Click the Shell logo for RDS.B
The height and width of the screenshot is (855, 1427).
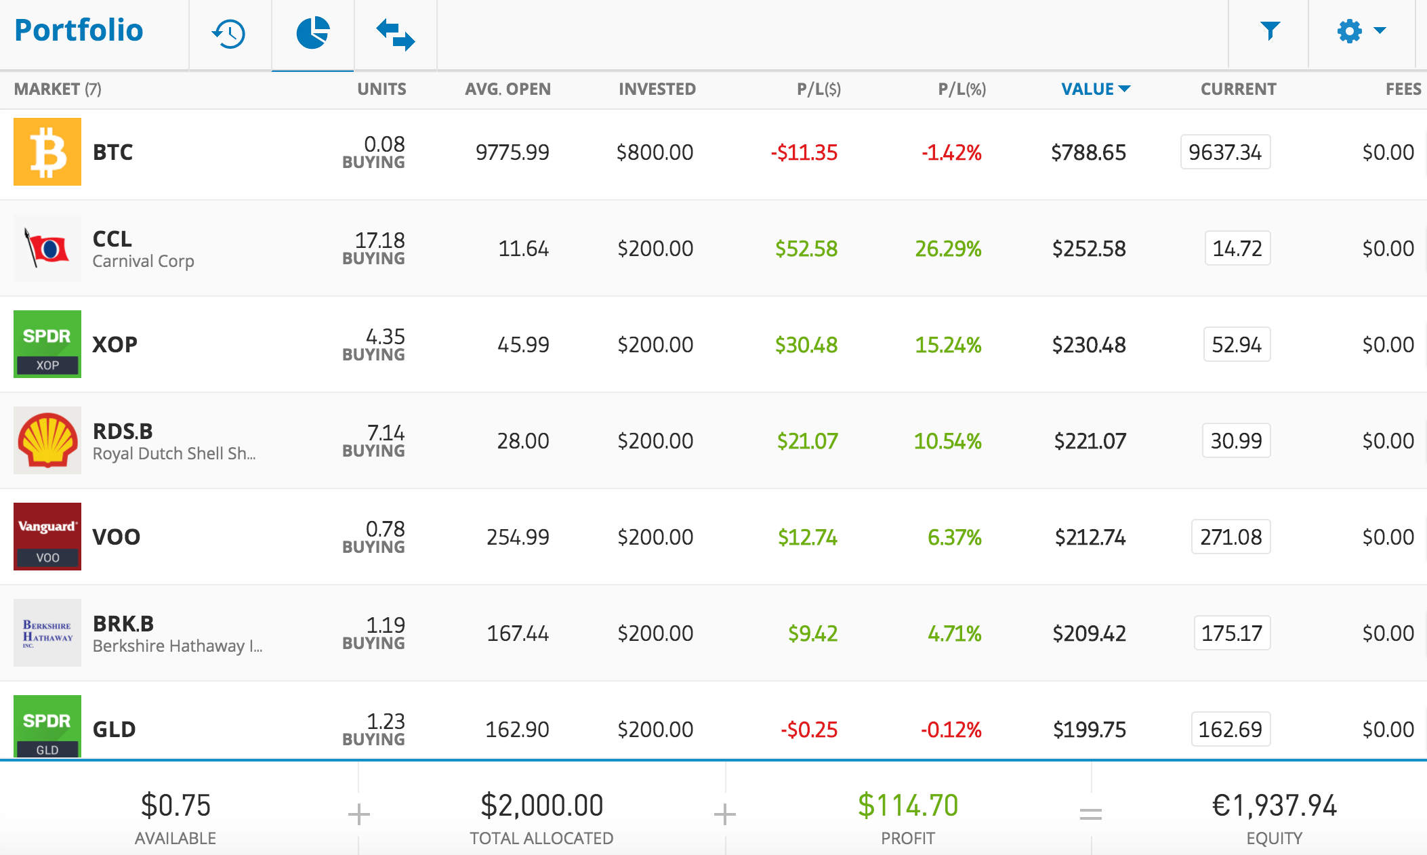47,440
